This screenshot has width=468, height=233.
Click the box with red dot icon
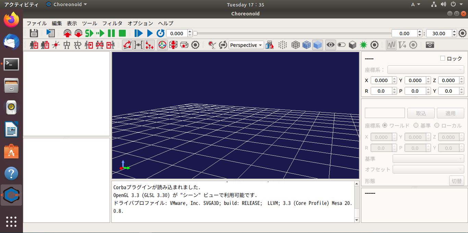click(184, 45)
